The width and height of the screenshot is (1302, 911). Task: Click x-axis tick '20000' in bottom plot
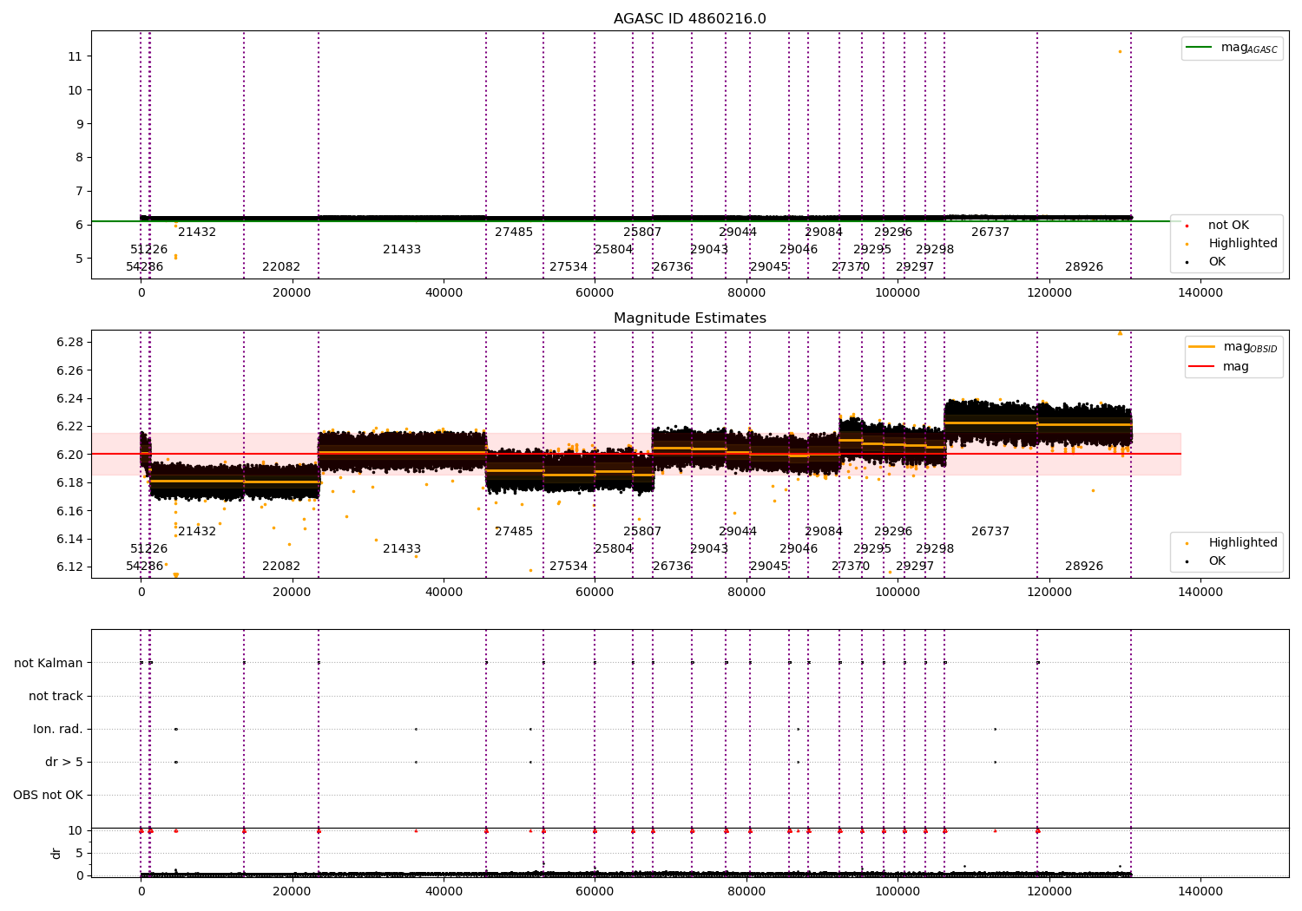pyautogui.click(x=293, y=891)
